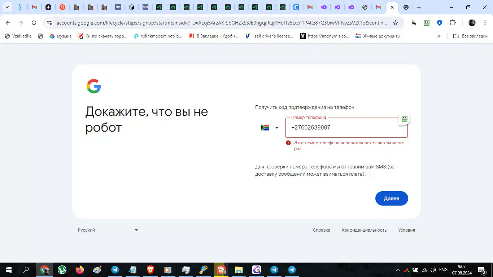Open the blue shield extension
The height and width of the screenshot is (277, 493).
(x=440, y=23)
